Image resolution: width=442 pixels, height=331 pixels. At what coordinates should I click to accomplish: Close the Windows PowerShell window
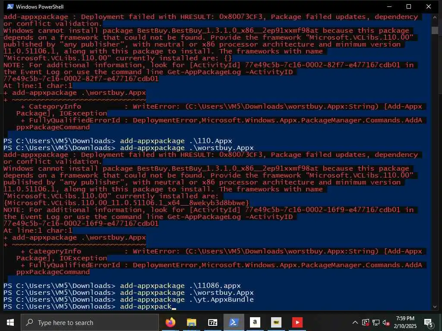[x=429, y=6]
